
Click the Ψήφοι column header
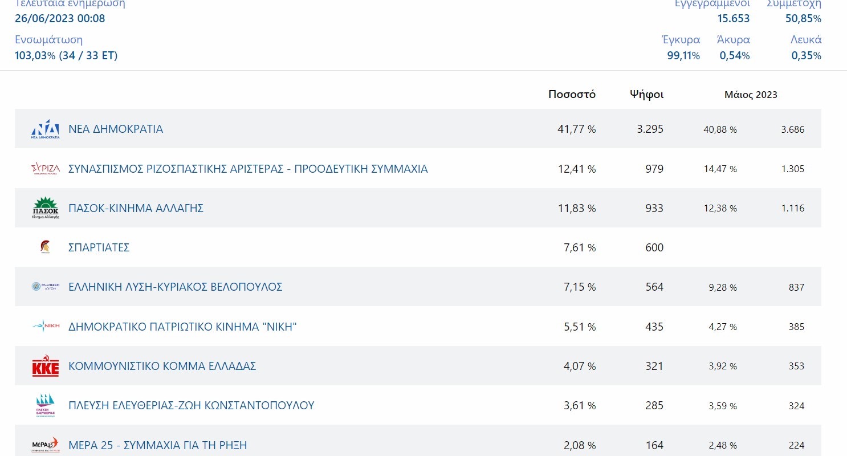(646, 95)
